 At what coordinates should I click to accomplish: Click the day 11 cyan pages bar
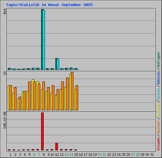58,64
